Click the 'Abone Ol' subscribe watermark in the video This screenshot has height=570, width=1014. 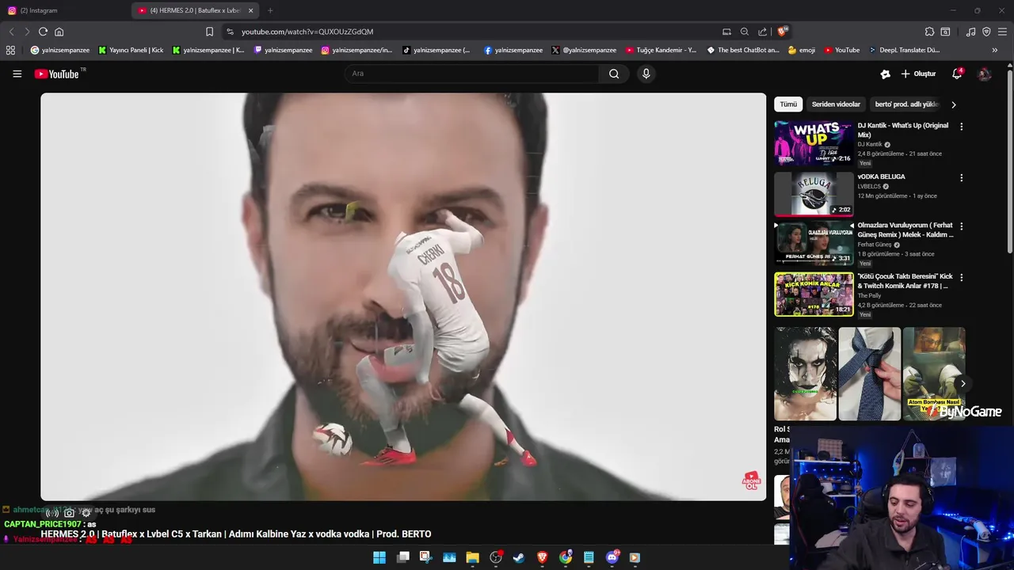[751, 481]
